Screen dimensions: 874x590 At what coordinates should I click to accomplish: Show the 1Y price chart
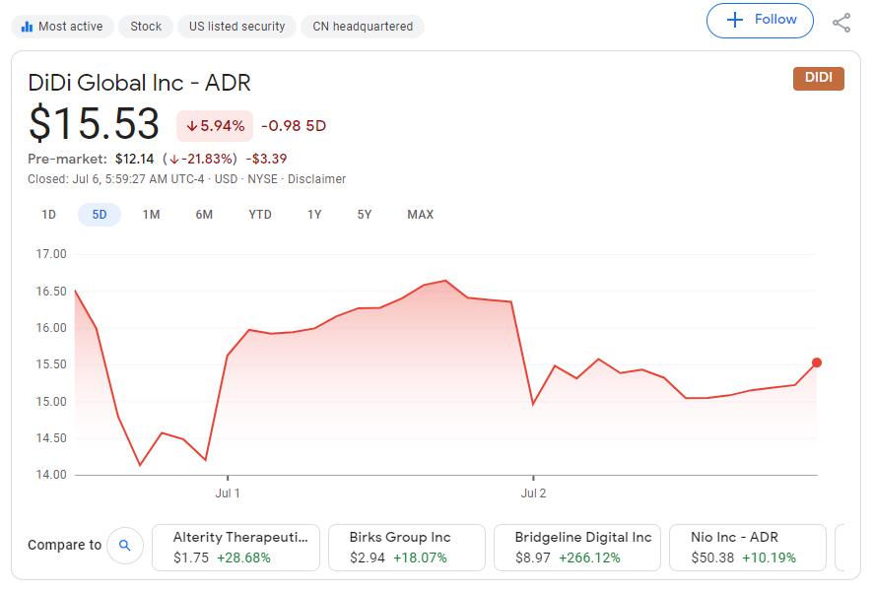pos(314,215)
